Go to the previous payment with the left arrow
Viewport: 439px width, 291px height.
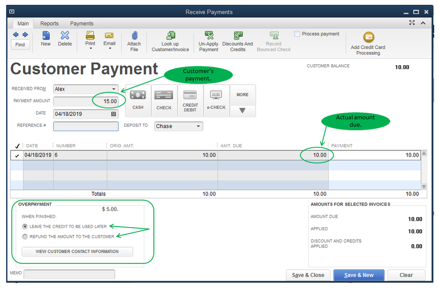coord(16,34)
